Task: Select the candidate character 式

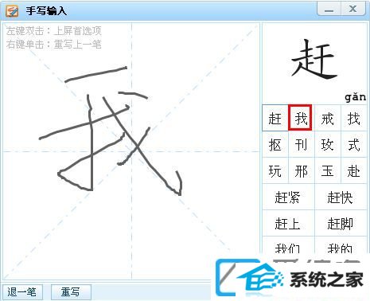Action: [x=354, y=144]
